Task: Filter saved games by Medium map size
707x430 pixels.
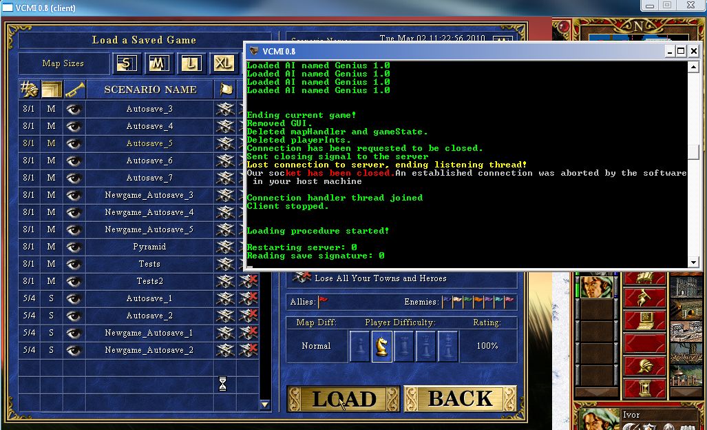Action: coord(158,63)
